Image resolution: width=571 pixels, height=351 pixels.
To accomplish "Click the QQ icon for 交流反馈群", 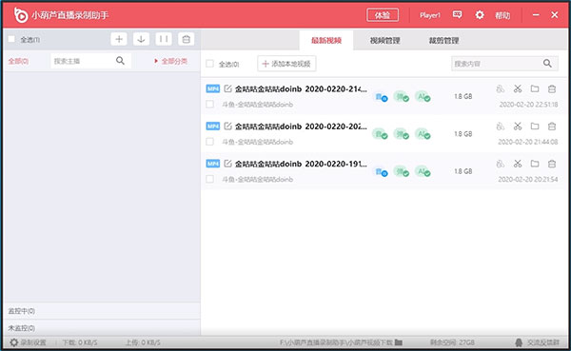I will click(519, 342).
